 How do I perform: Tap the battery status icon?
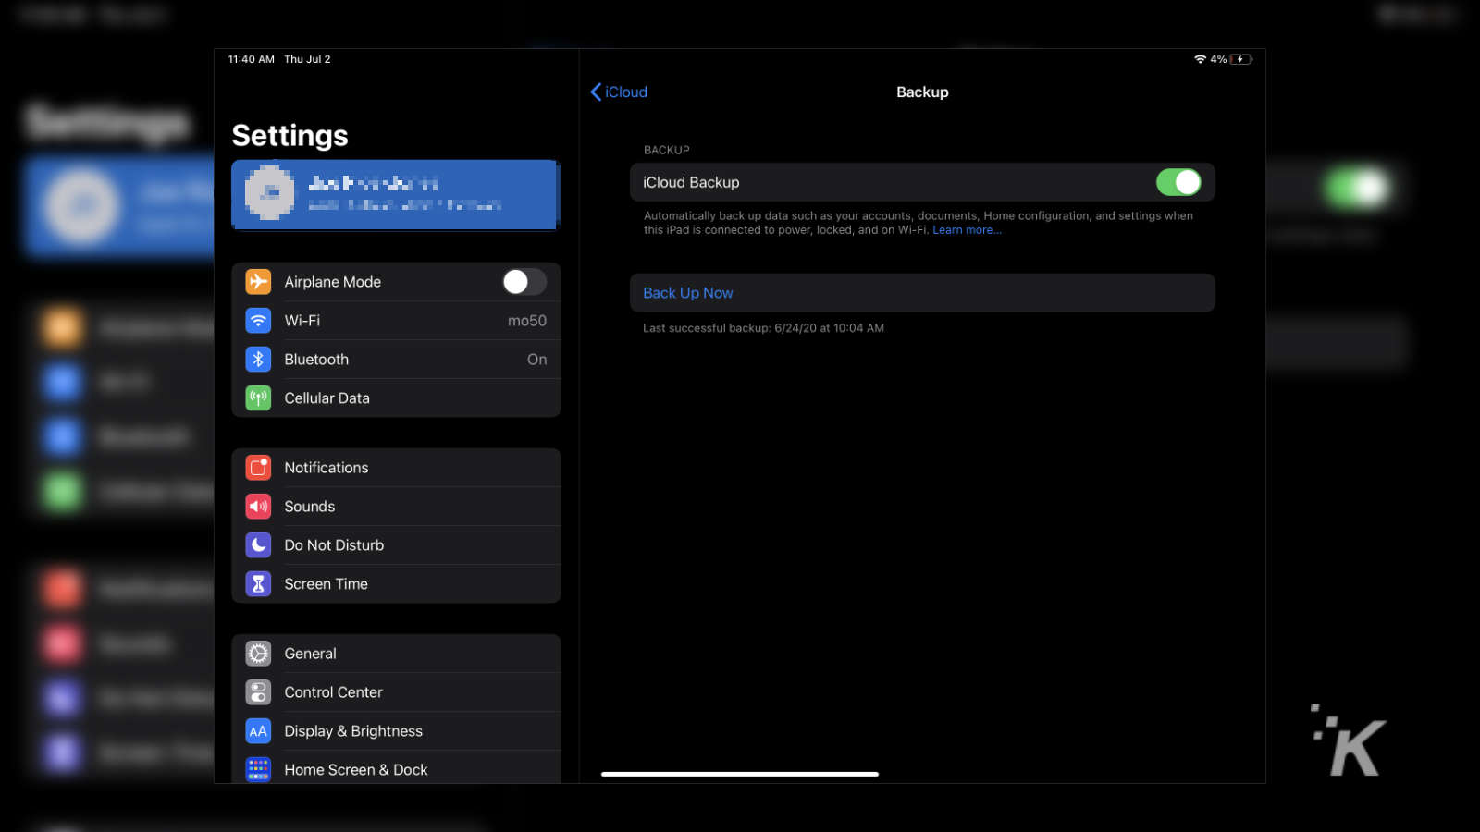click(1241, 59)
